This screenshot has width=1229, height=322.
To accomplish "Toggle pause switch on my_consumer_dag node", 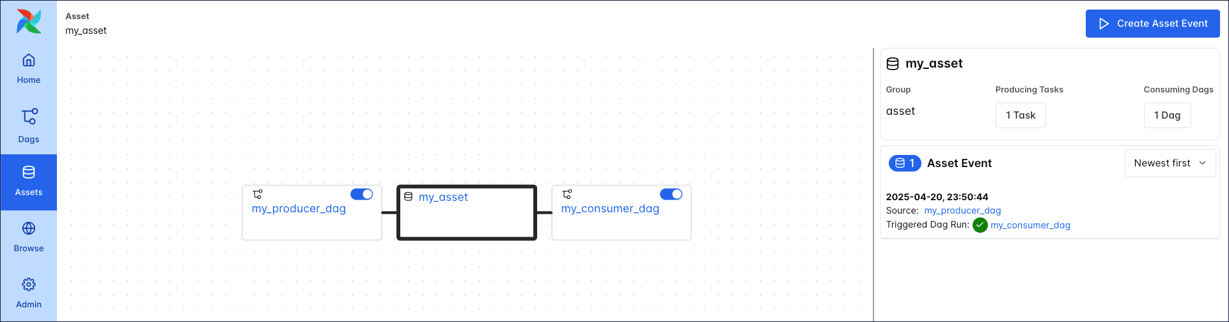I will point(671,194).
